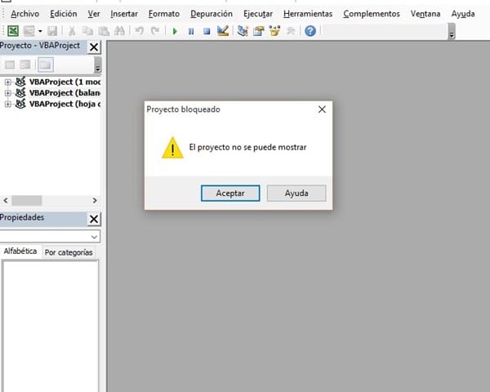Open the Properties Window toolbar icon
Image resolution: width=490 pixels, height=392 pixels.
(258, 31)
